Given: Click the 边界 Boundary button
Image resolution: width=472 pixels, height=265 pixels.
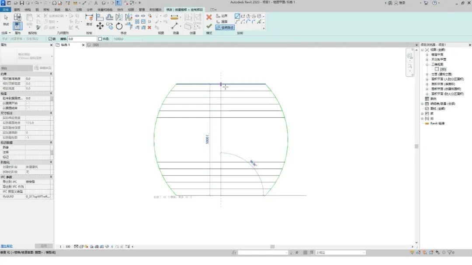Looking at the screenshot, I should tap(222, 16).
